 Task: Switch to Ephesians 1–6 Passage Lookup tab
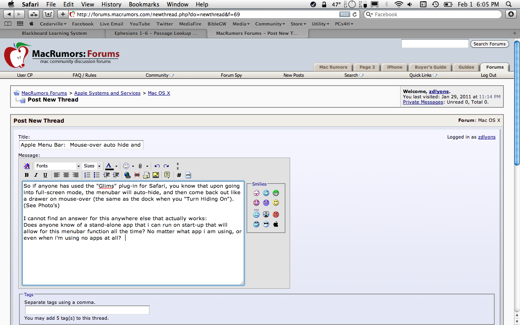(x=156, y=33)
